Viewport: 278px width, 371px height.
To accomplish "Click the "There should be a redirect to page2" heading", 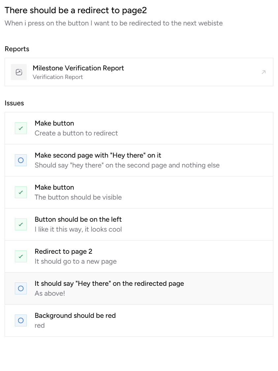I will [x=76, y=10].
